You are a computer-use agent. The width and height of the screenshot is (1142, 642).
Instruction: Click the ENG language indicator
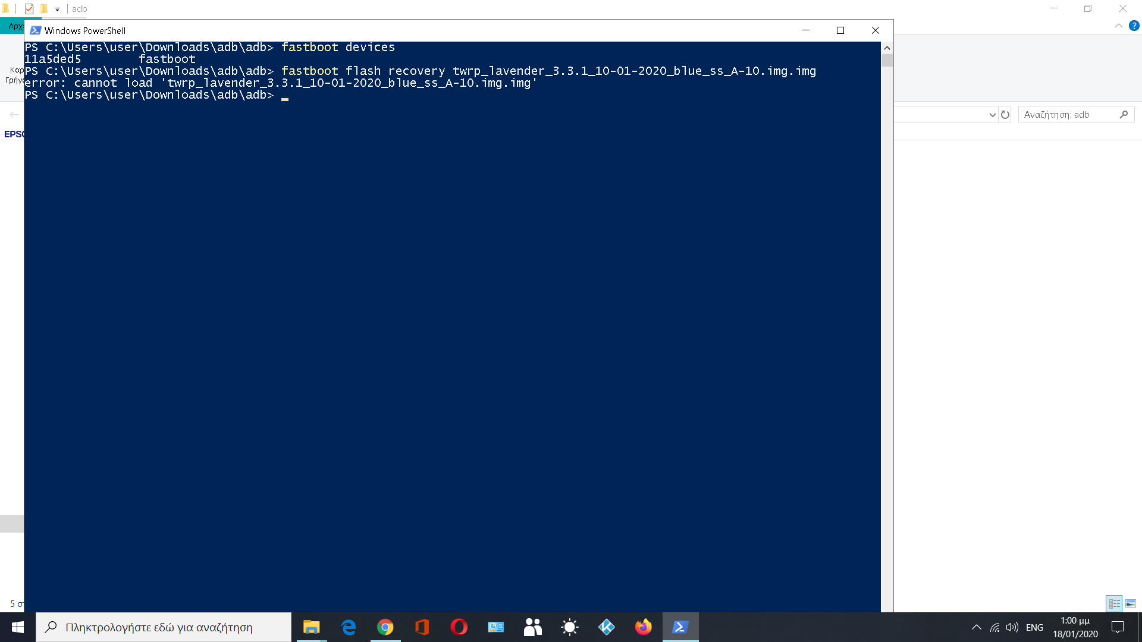pos(1034,627)
